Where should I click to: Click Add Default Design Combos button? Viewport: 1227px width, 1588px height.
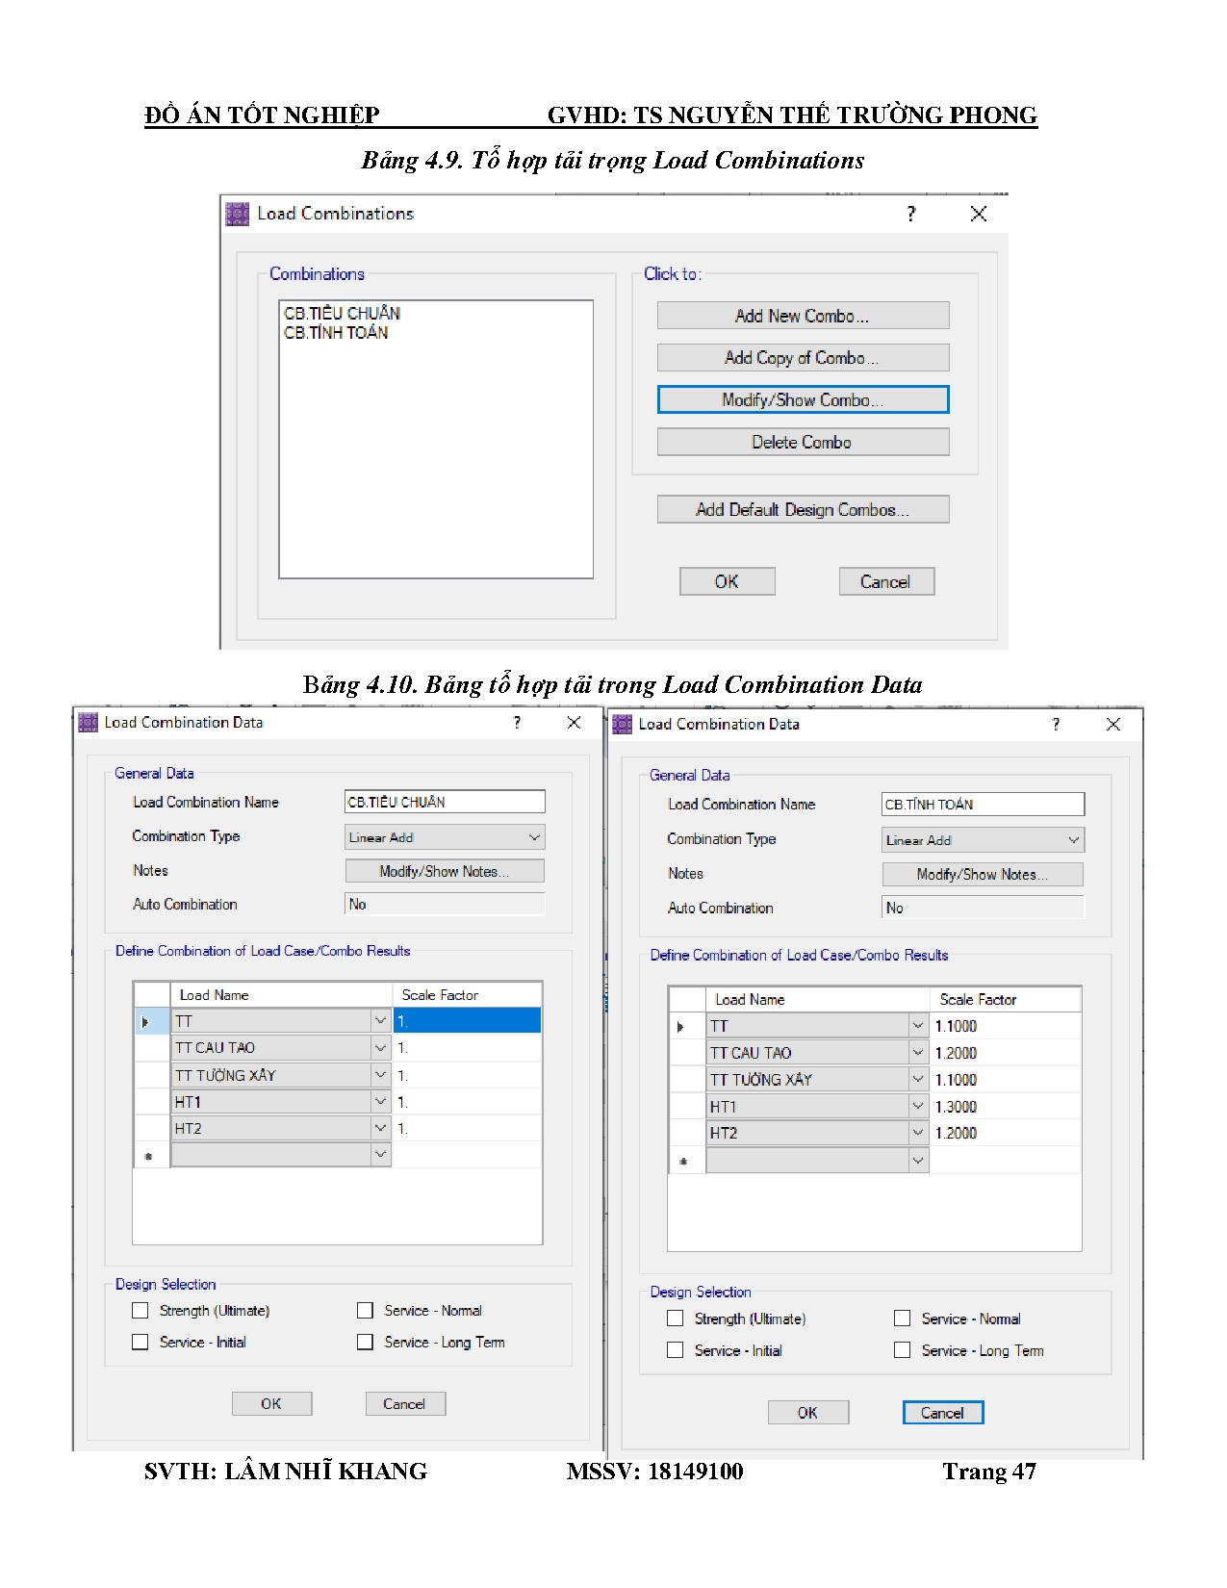pyautogui.click(x=803, y=510)
